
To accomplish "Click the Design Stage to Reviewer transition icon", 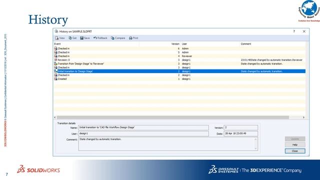I will [55, 63].
